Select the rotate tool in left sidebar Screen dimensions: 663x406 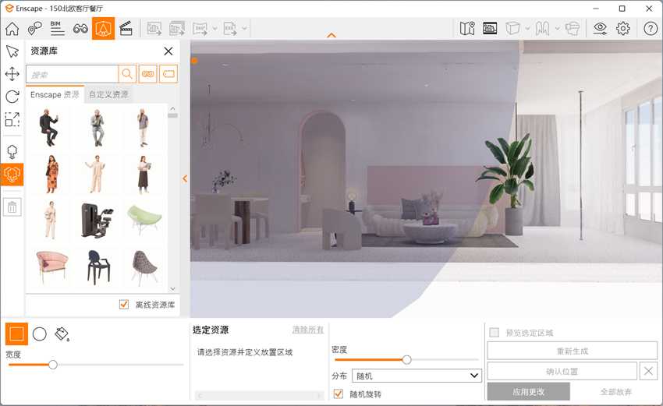pyautogui.click(x=12, y=97)
